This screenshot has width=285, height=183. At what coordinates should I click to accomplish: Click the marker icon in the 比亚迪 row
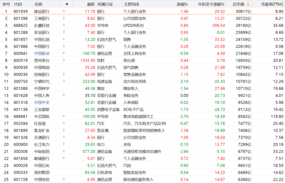[64, 123]
